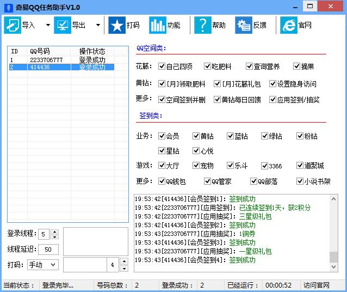Open the 反馈 feedback icon
This screenshot has width=347, height=292.
click(x=244, y=25)
